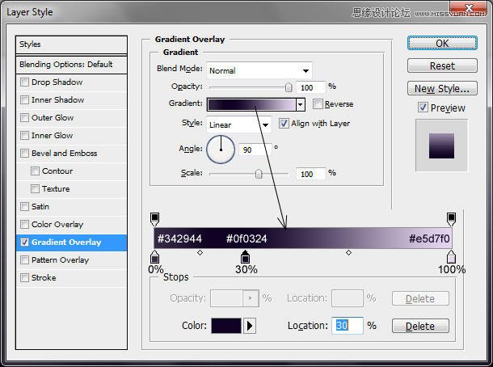This screenshot has width=493, height=367.
Task: Open the Blend Mode dropdown
Action: (259, 70)
